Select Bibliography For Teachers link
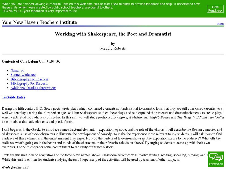Screen dimensions: 226x169 pos(29,79)
